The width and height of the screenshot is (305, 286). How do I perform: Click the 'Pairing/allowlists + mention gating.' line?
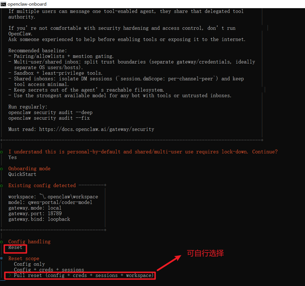click(x=61, y=56)
